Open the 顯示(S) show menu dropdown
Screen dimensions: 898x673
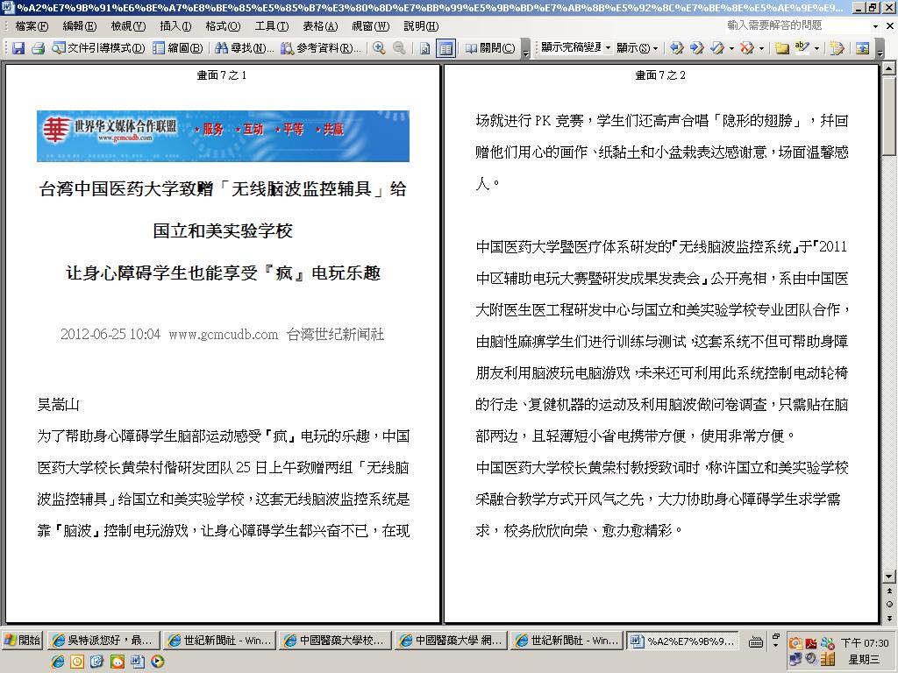[638, 48]
